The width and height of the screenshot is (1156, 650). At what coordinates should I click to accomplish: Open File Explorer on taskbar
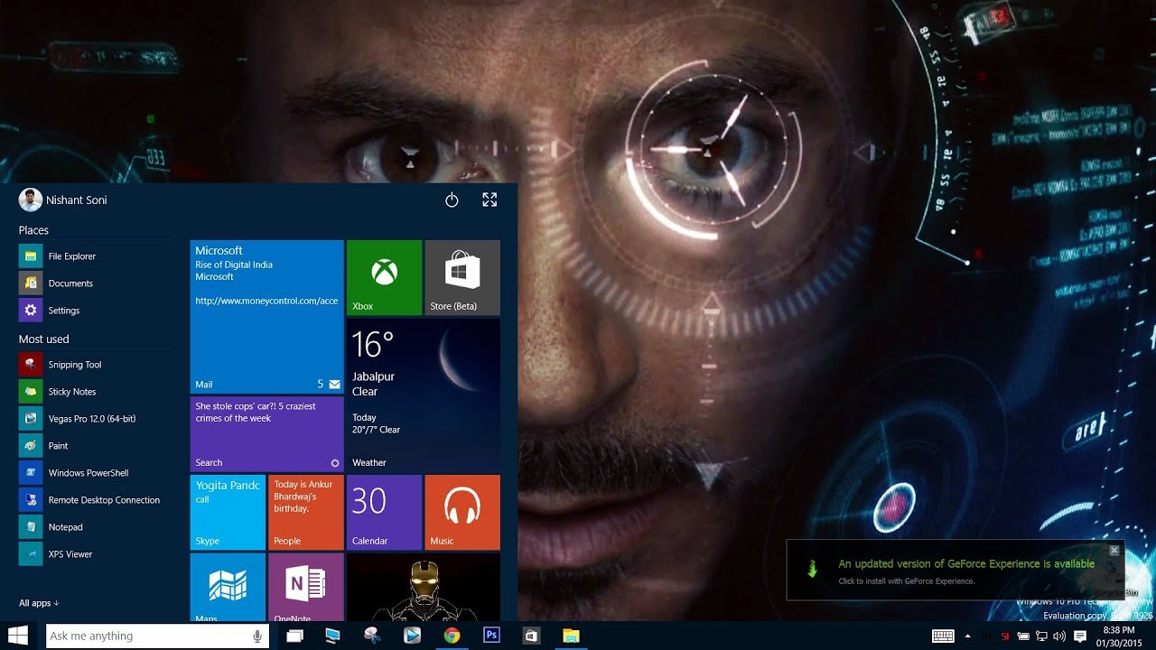click(571, 636)
